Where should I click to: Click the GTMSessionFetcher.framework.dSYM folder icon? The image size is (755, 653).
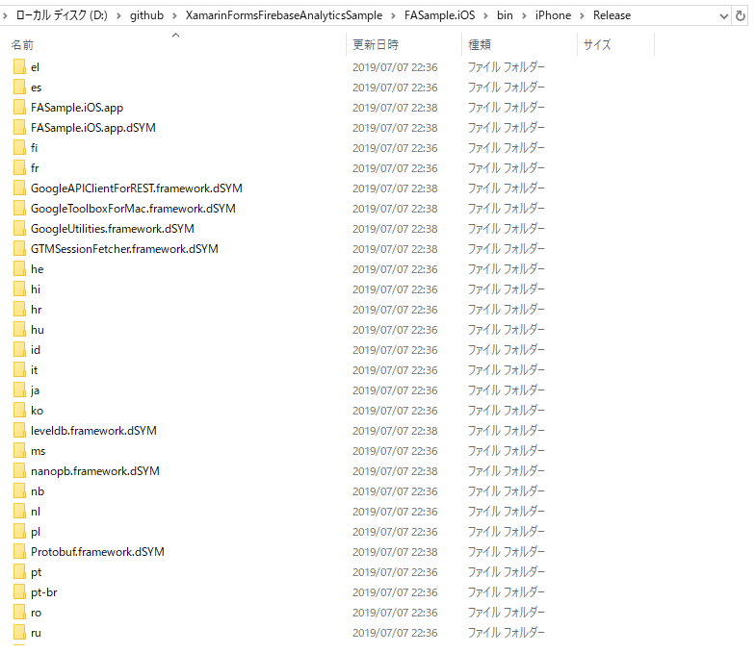click(x=19, y=249)
